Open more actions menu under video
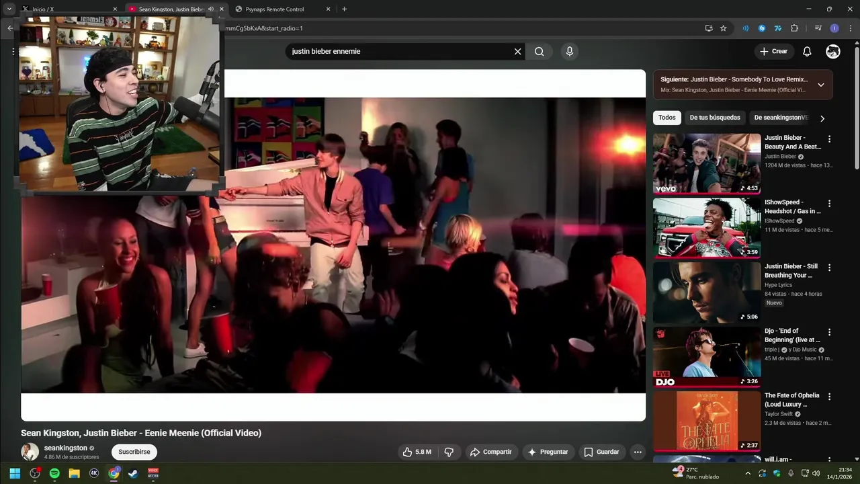The width and height of the screenshot is (860, 484). coord(638,452)
